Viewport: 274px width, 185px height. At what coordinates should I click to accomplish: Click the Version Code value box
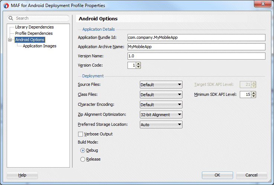[x=132, y=65]
